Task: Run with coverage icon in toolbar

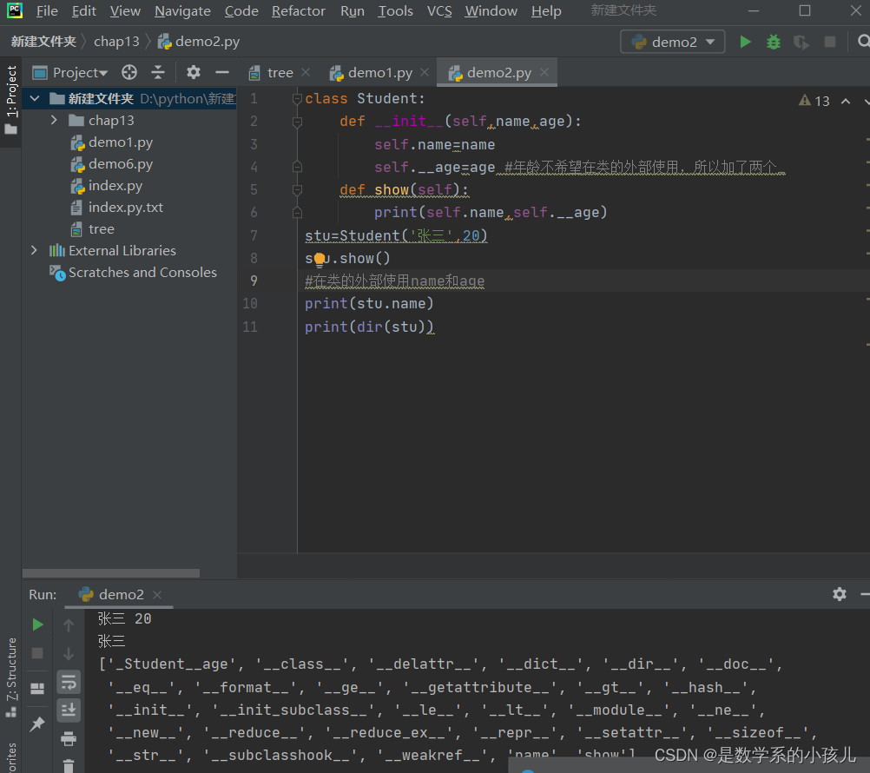Action: [801, 43]
